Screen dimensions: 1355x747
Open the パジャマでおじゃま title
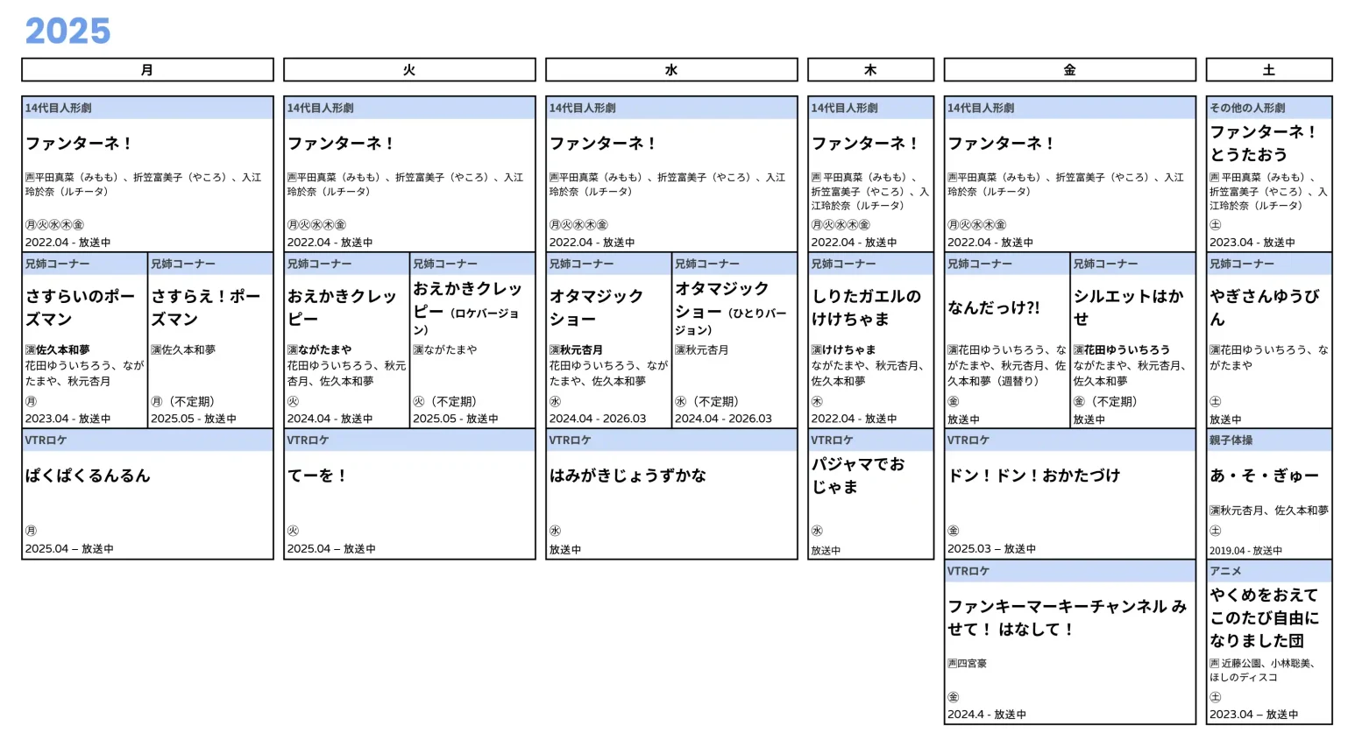[857, 476]
